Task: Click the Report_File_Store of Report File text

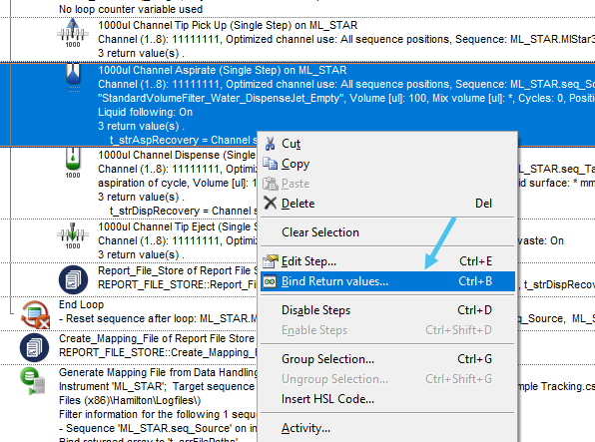Action: click(178, 271)
